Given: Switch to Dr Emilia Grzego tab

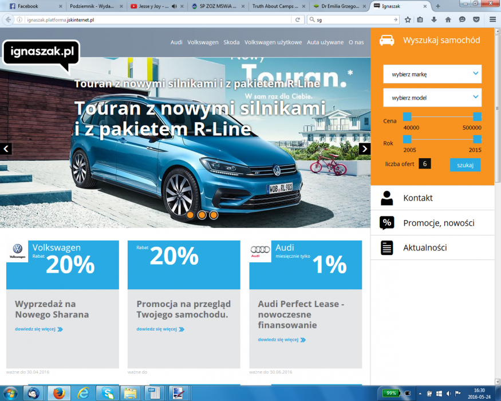Looking at the screenshot, I should pyautogui.click(x=340, y=6).
